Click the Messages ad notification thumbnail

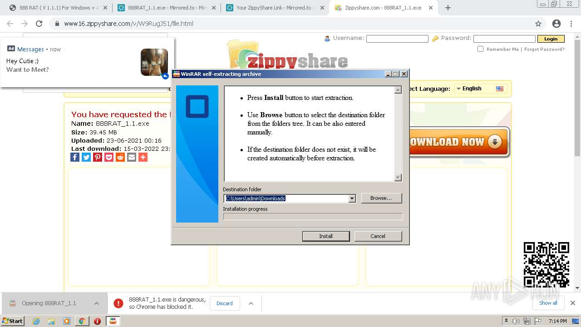(x=154, y=62)
